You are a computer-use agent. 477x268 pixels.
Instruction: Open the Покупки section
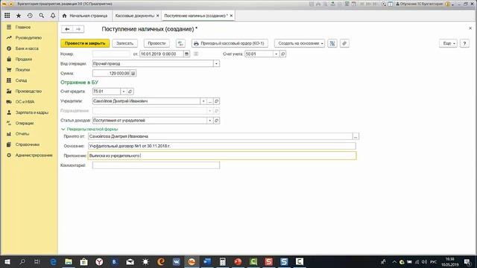[22, 70]
